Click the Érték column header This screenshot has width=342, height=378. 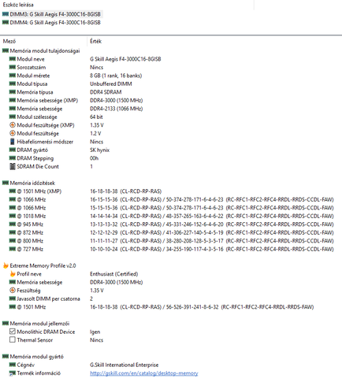click(x=95, y=41)
